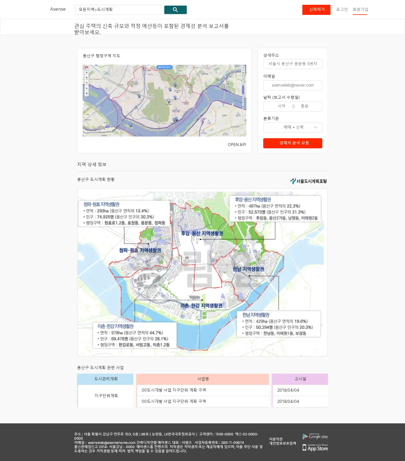Click the 용산구 도시계획 map image
Viewport: 405px width, 461px height.
pos(202,272)
